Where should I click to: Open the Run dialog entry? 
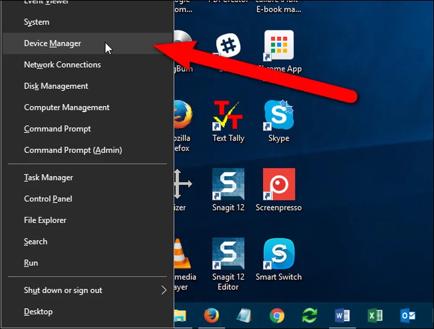[x=87, y=263]
